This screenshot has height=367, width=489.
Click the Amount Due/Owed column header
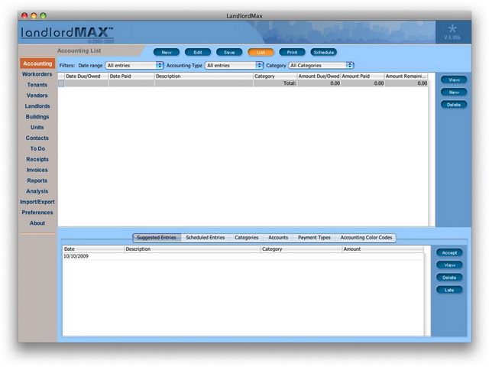click(x=319, y=76)
